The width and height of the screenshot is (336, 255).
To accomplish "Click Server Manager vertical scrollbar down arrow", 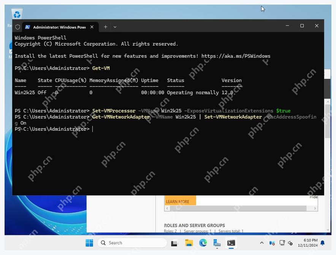I will 328,229.
